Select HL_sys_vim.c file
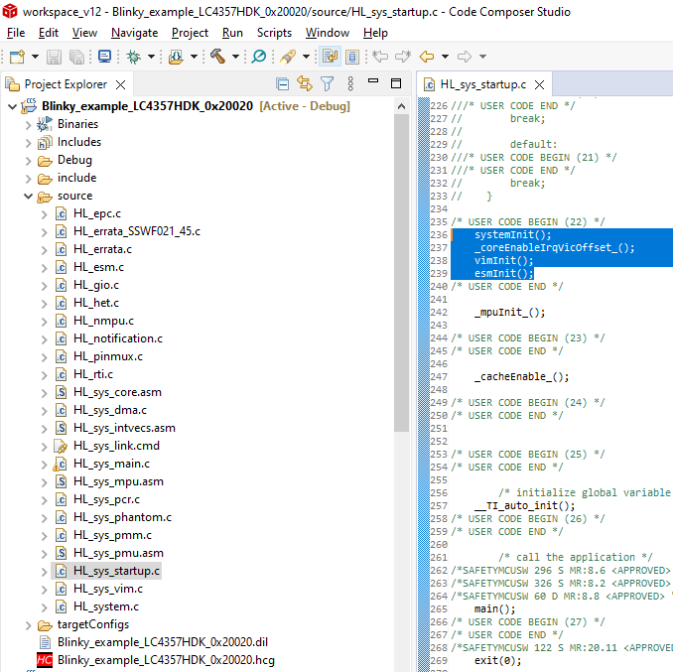 108,589
